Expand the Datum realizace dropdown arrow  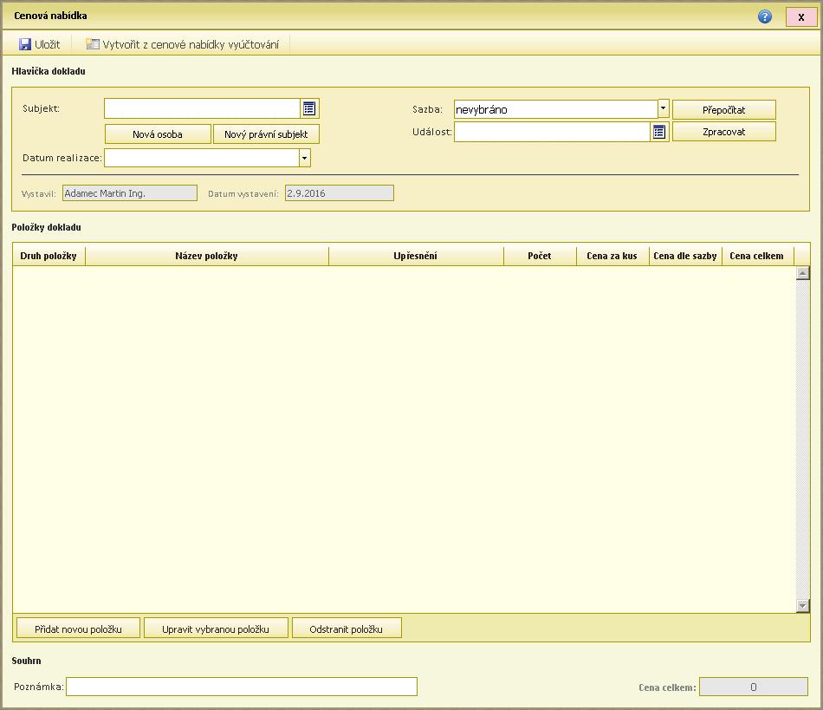(305, 158)
